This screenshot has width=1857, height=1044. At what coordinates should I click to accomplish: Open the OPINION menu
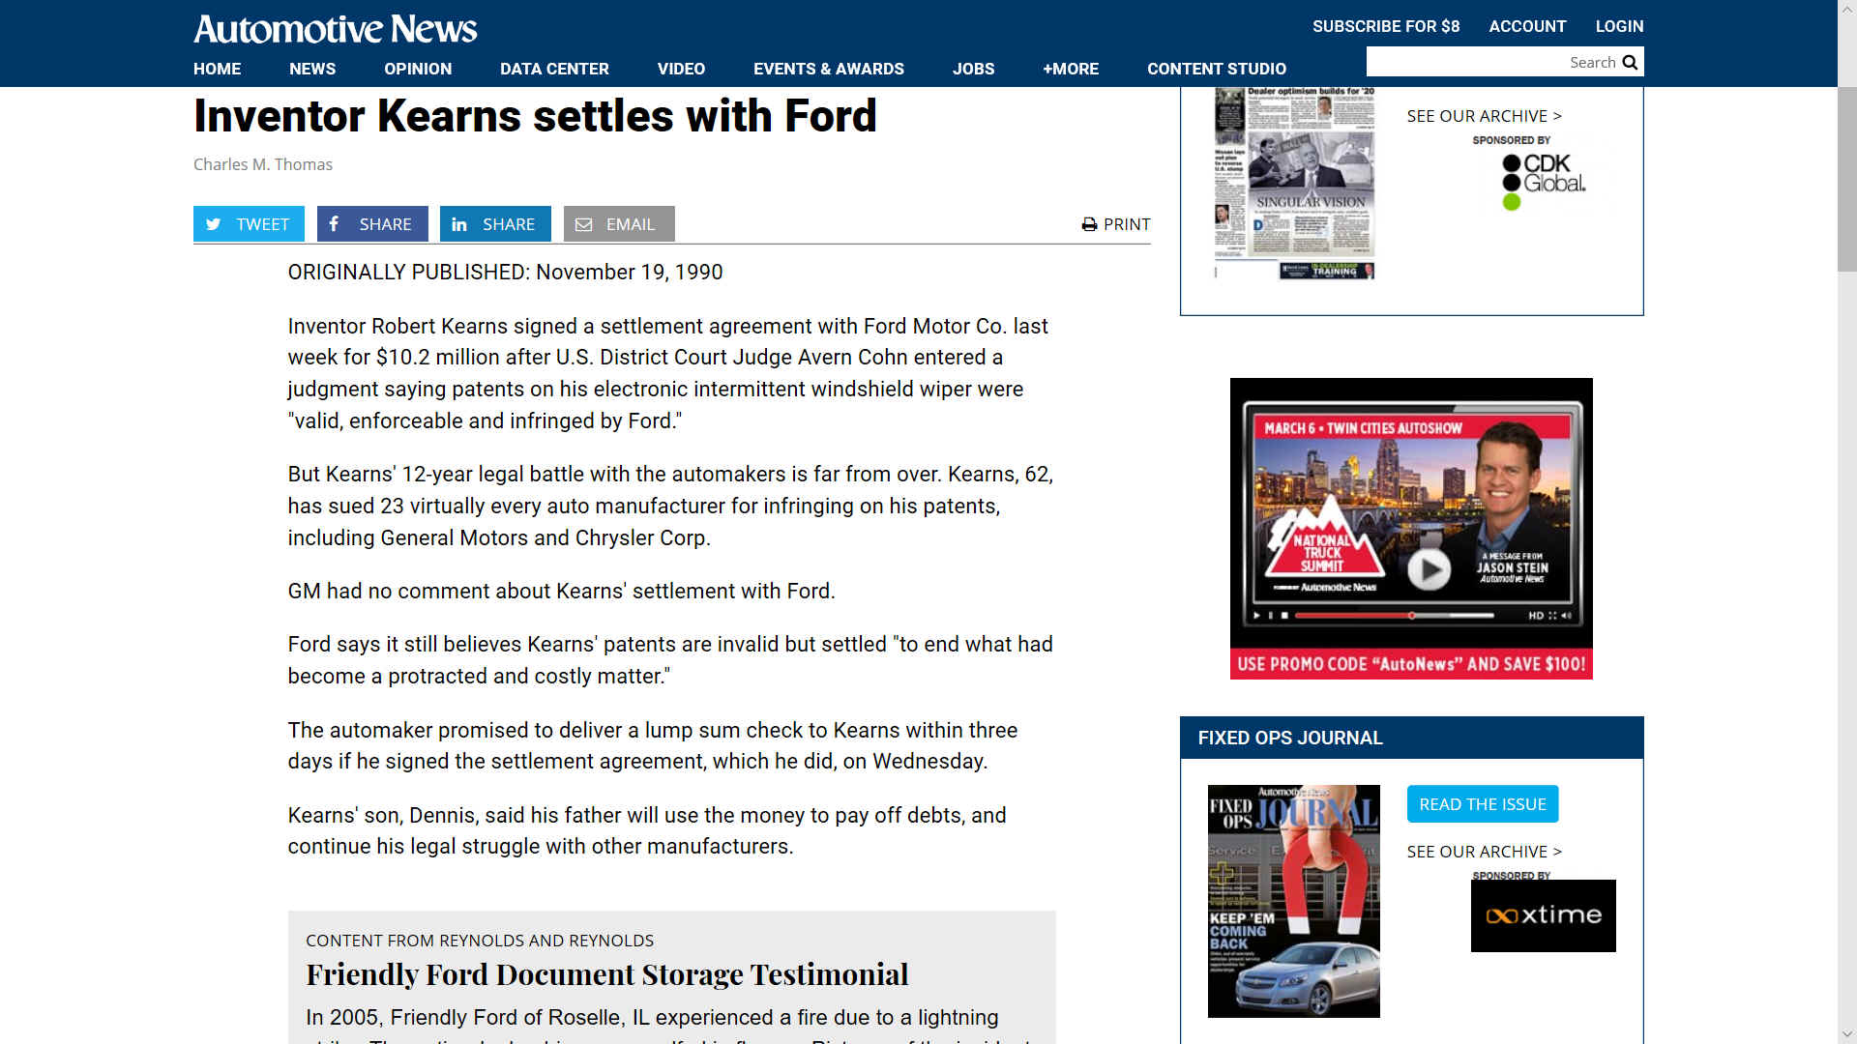click(418, 69)
